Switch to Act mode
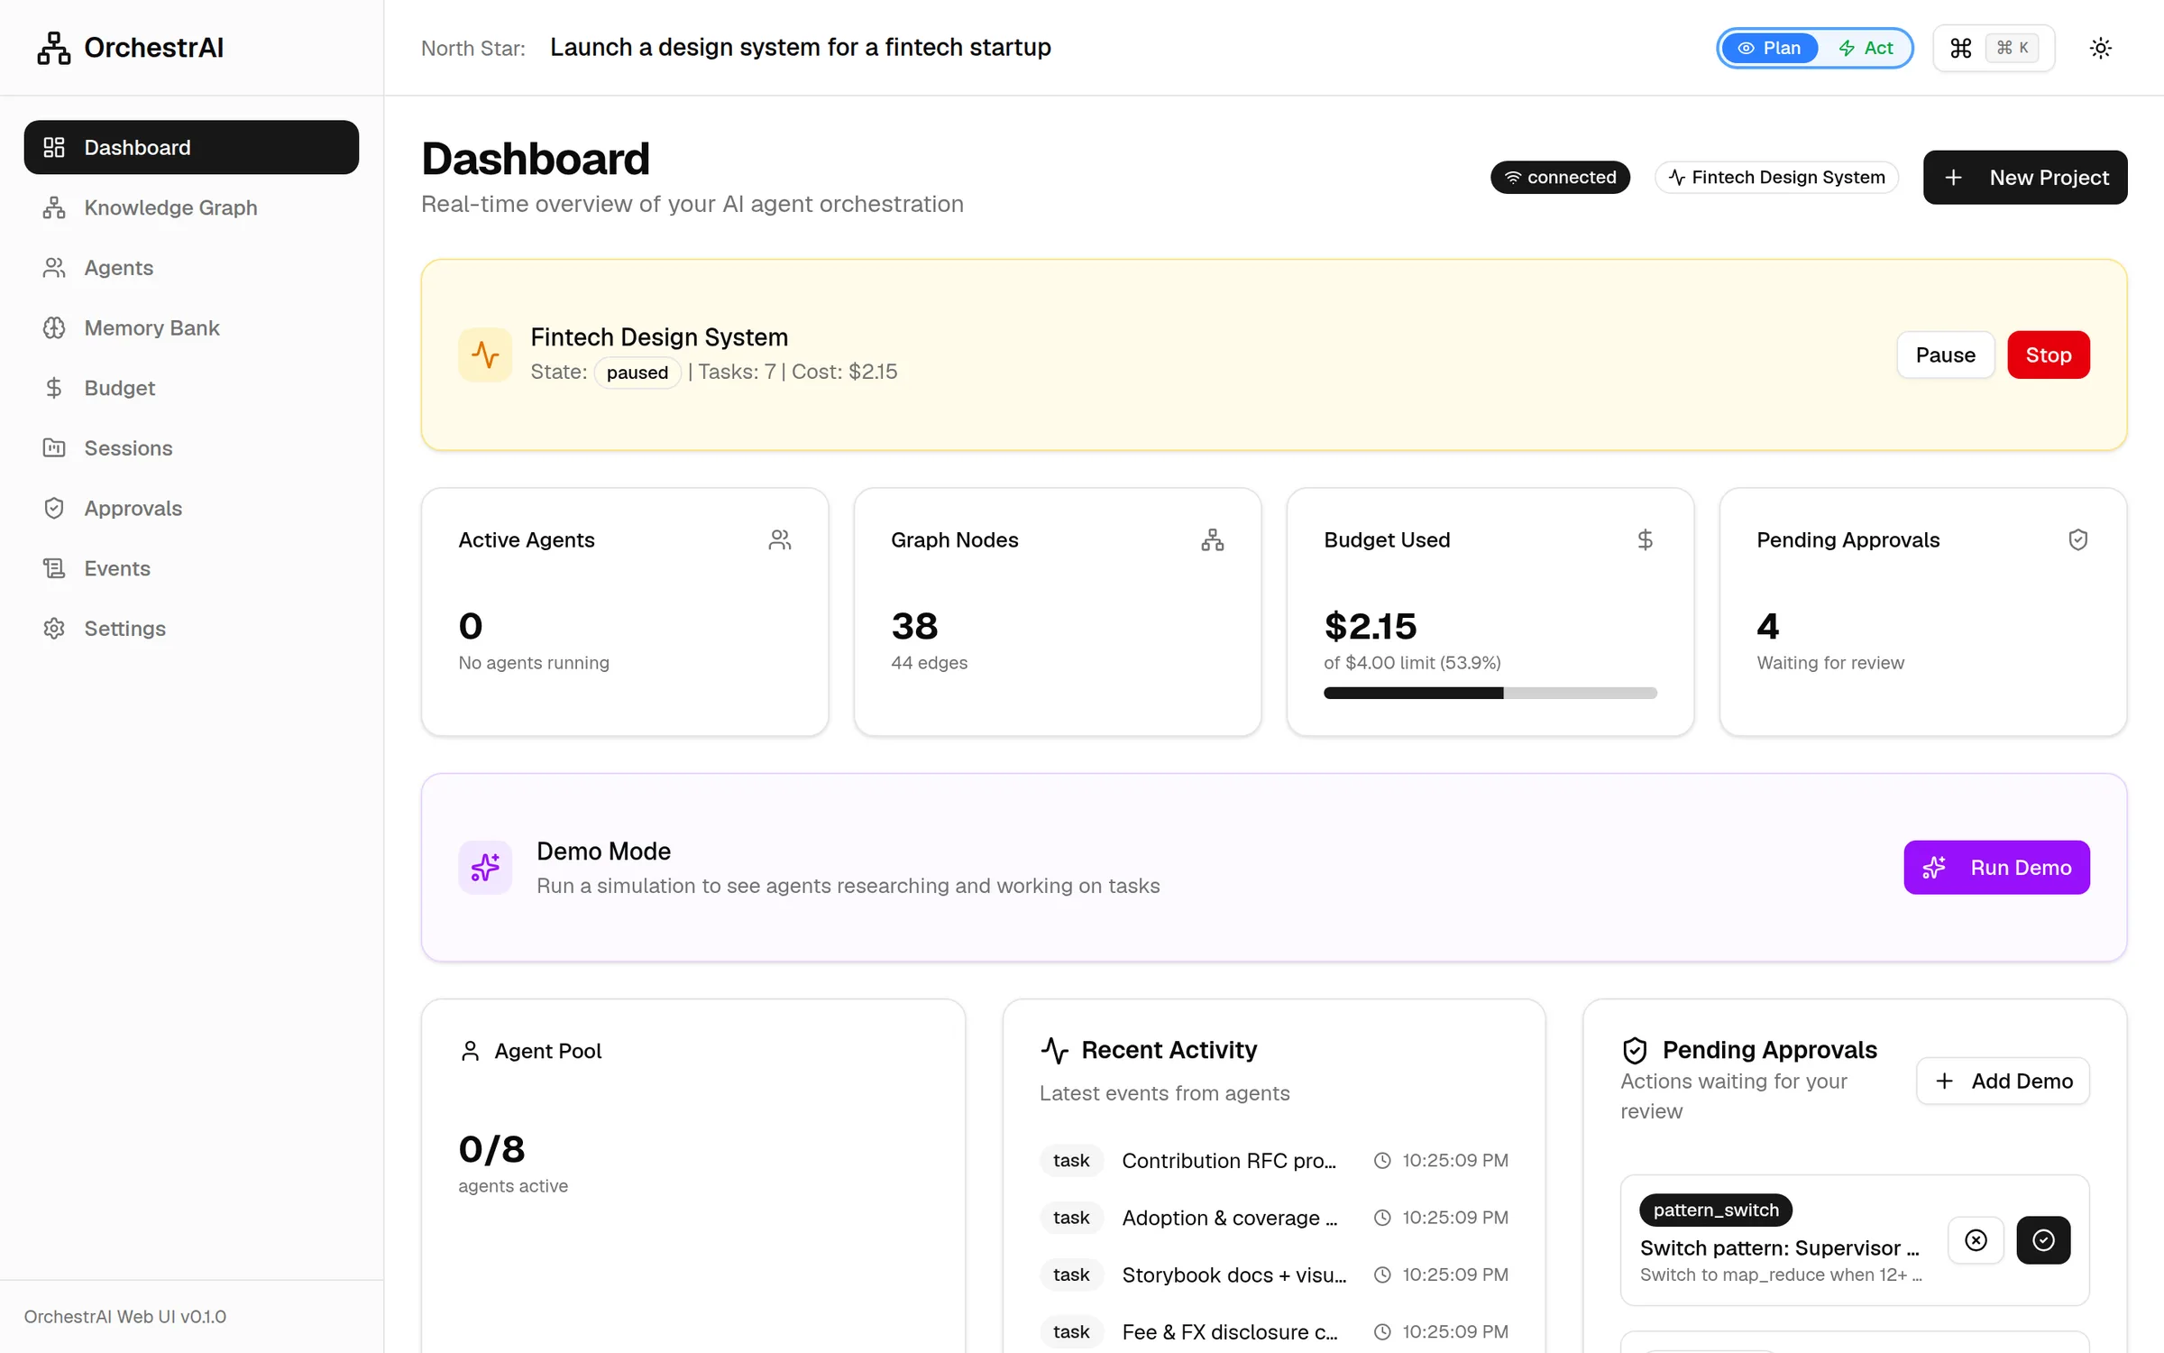2164x1353 pixels. (x=1865, y=48)
